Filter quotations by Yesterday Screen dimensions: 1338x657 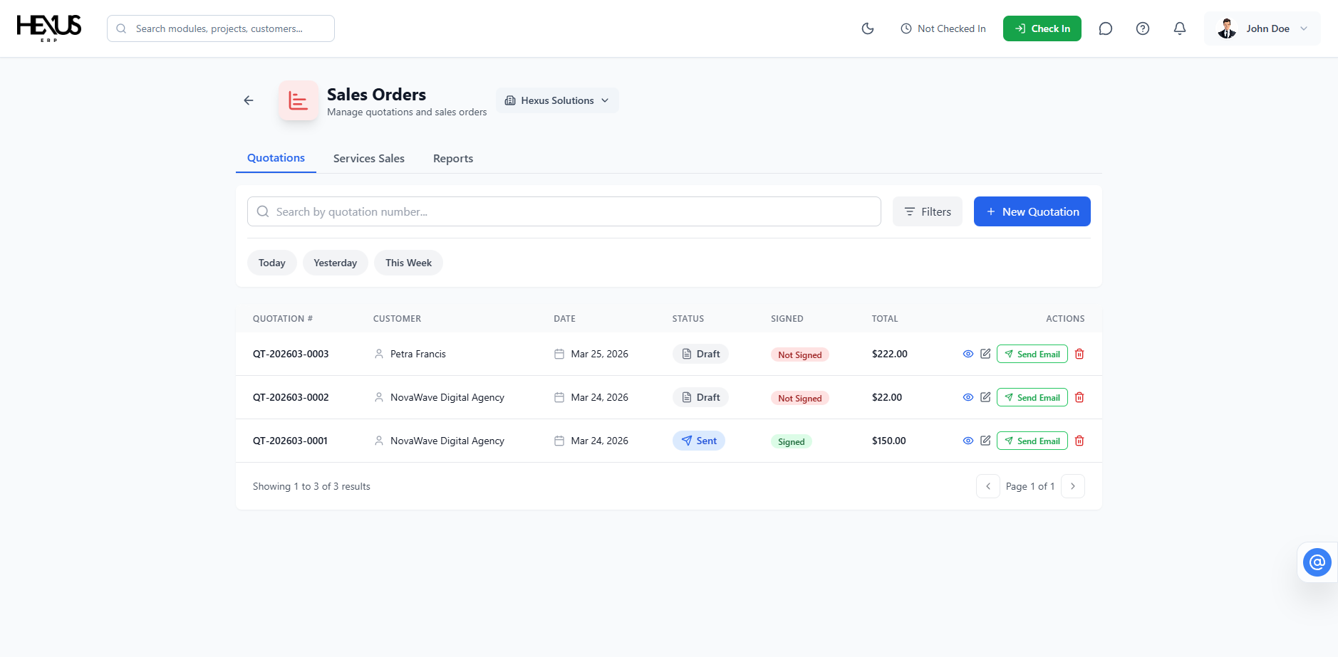pyautogui.click(x=336, y=263)
